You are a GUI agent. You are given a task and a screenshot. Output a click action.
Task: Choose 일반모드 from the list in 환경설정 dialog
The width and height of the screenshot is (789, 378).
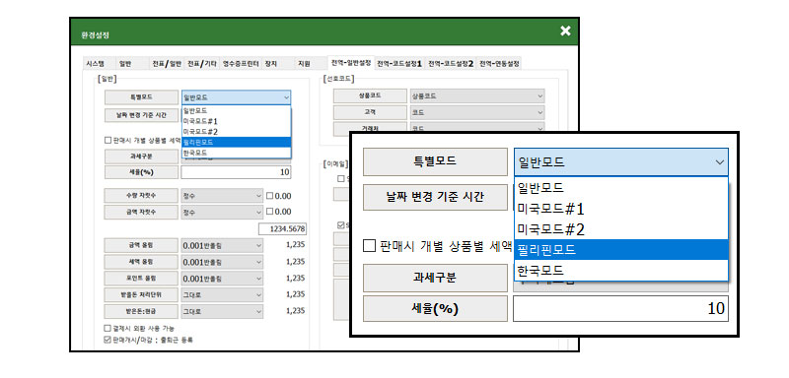[236, 110]
